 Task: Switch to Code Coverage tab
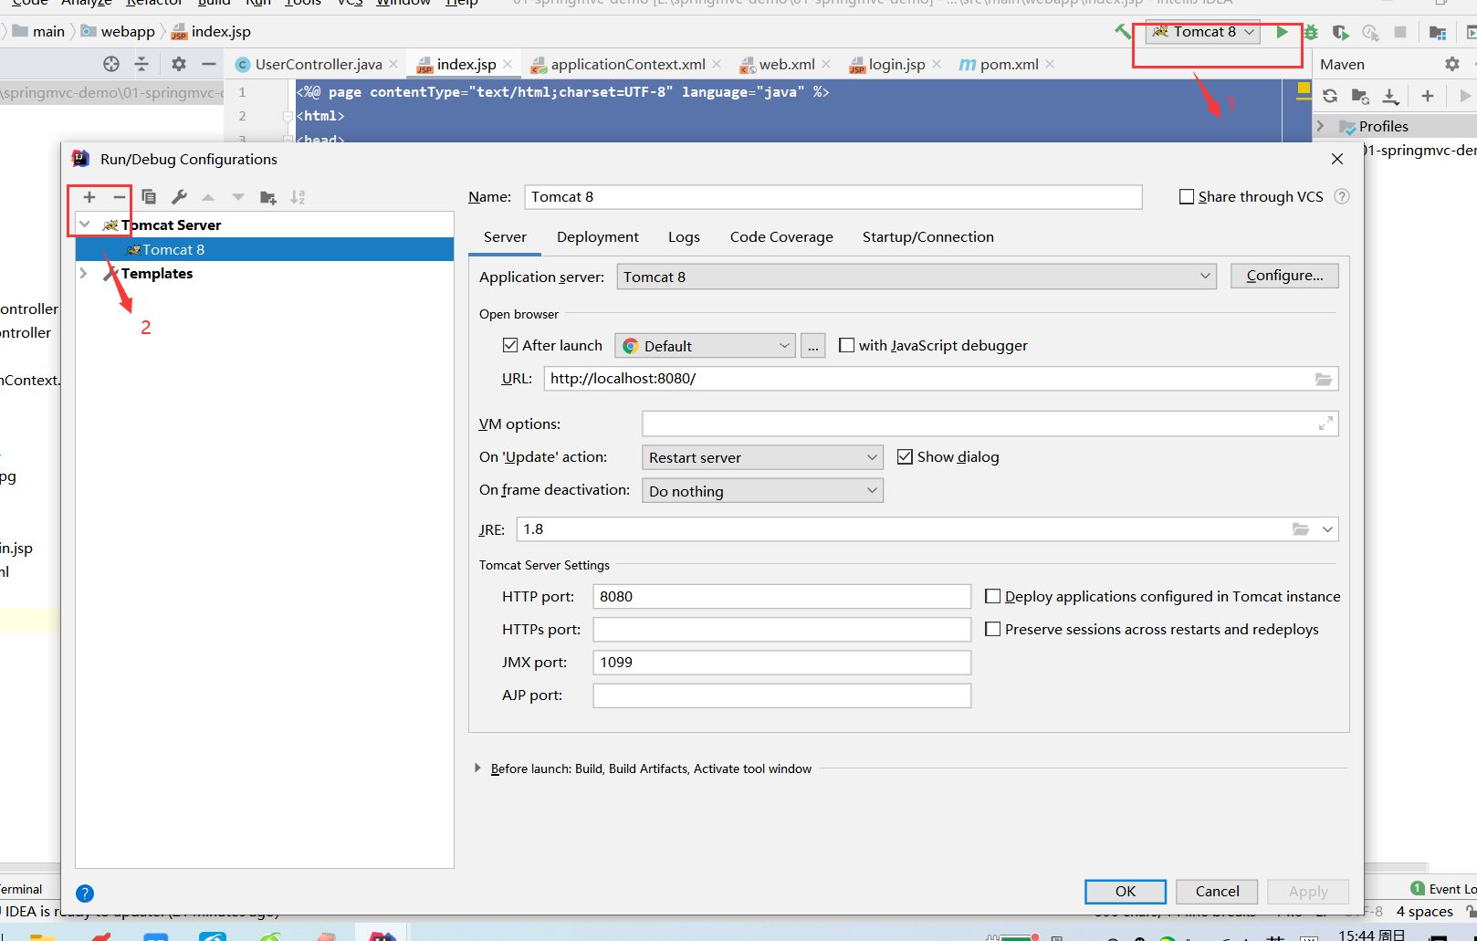pyautogui.click(x=781, y=236)
